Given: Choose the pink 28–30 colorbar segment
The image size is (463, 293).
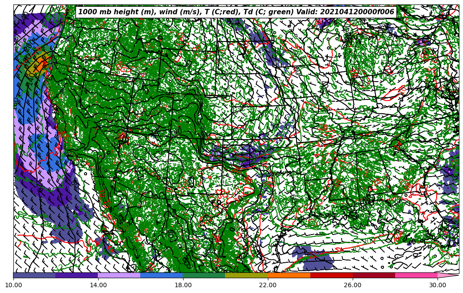Looking at the screenshot, I should 416,275.
